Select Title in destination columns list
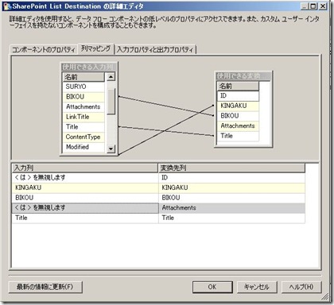This screenshot has width=334, height=305. click(x=238, y=136)
